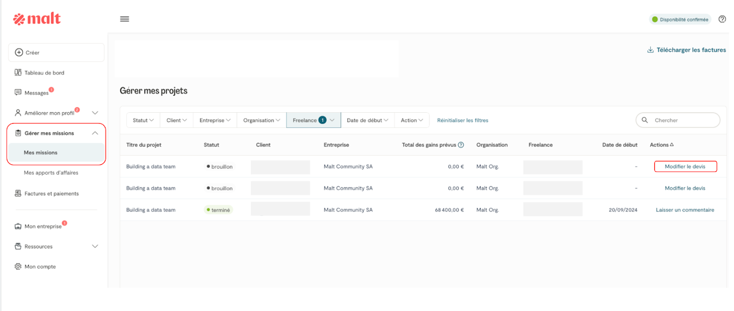Open the Action filter dropdown
734x311 pixels.
pos(412,120)
